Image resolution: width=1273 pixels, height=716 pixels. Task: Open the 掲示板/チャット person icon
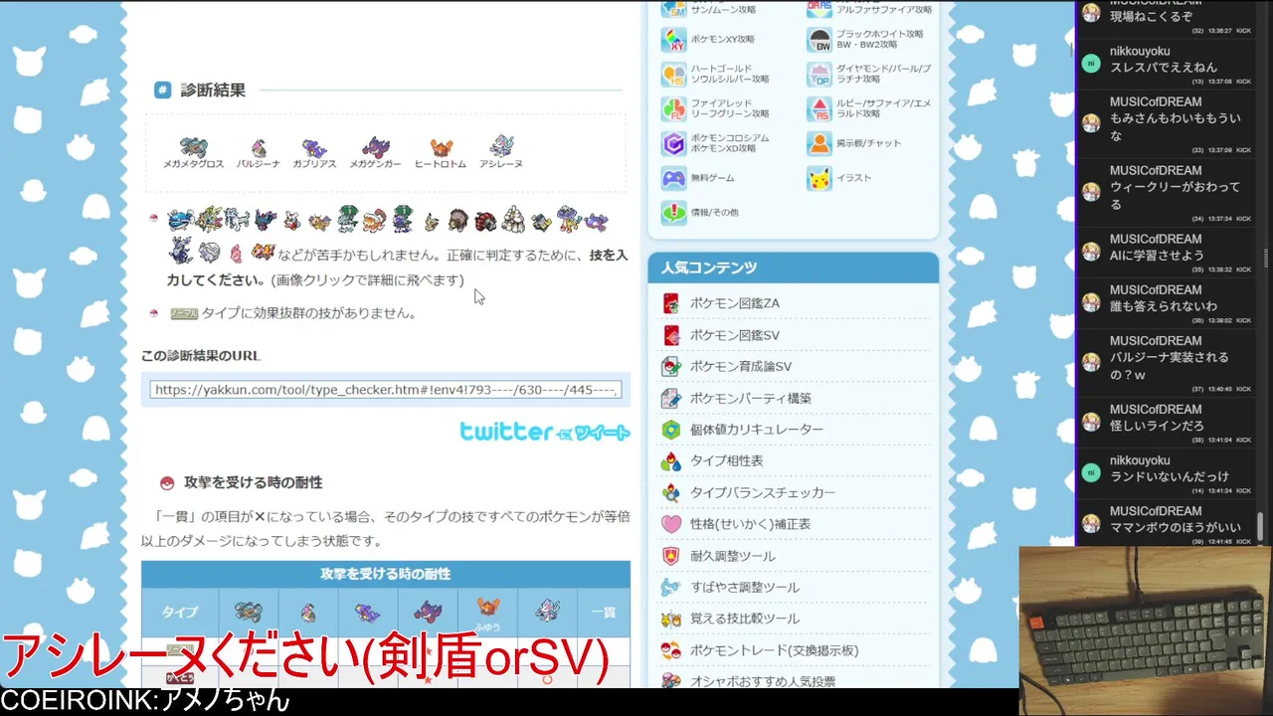pos(819,143)
